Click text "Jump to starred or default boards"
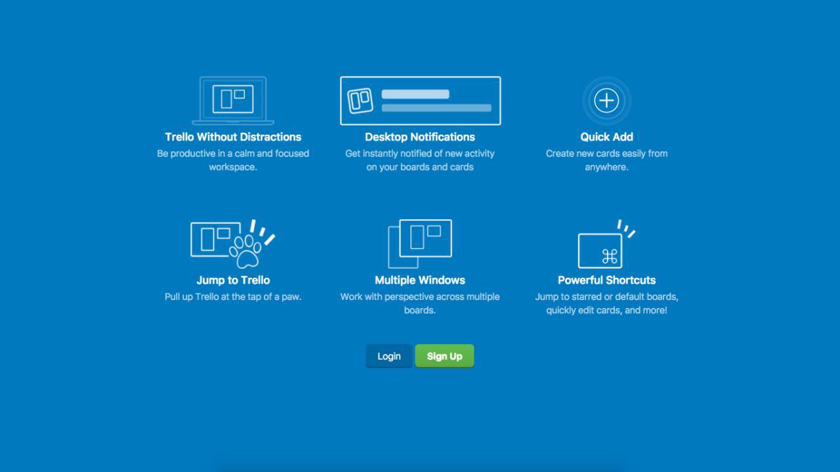The image size is (840, 472). click(x=606, y=297)
